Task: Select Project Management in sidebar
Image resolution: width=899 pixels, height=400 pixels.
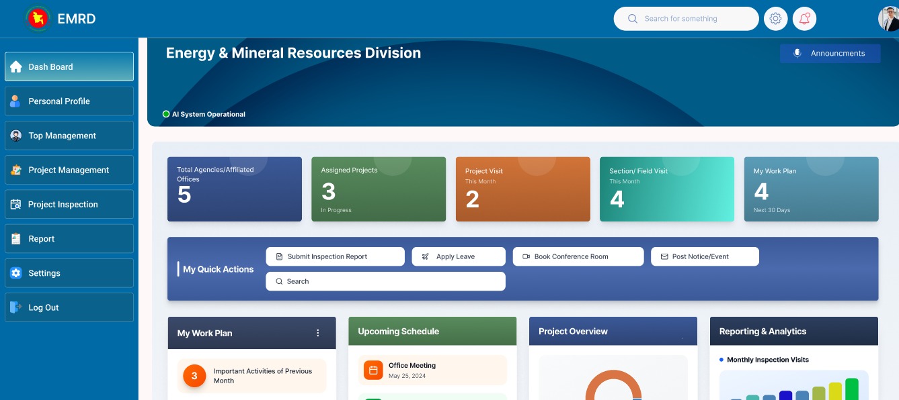Action: coord(69,170)
